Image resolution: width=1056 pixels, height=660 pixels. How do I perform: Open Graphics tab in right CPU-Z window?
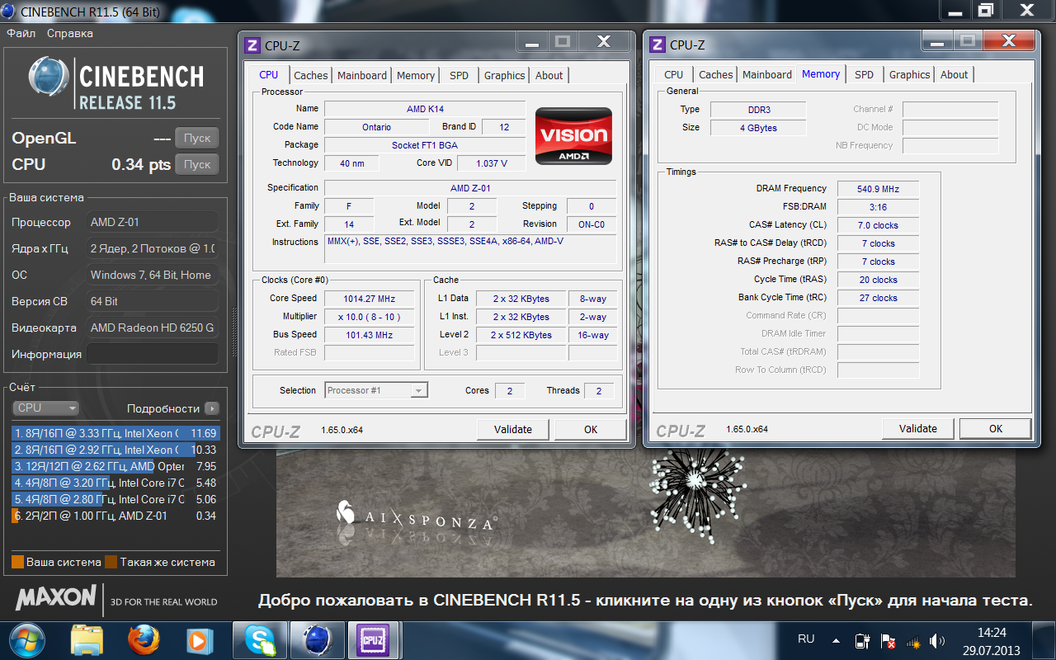(910, 74)
